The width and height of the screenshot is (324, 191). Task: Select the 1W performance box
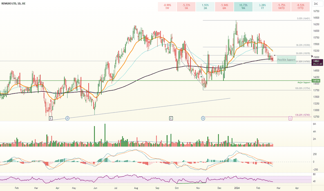[x=167, y=7]
